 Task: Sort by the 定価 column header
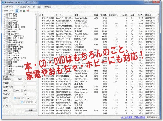(96, 15)
